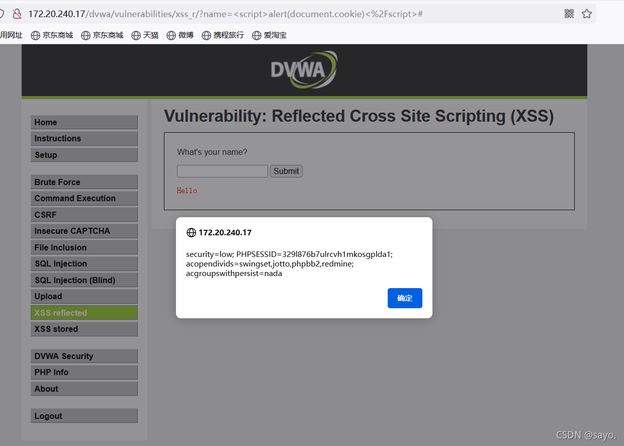Focus the name text field
The image size is (624, 446).
click(x=222, y=171)
